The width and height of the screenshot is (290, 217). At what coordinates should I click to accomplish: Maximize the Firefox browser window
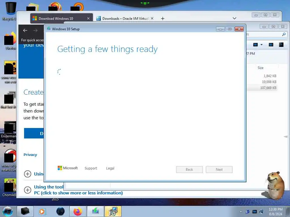(265, 15)
